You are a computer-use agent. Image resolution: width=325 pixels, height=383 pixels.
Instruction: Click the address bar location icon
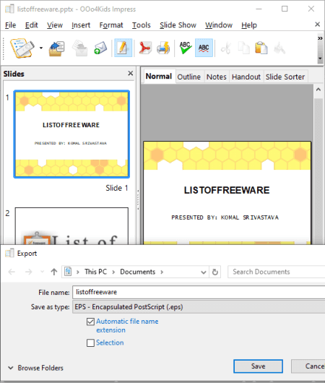(68, 272)
